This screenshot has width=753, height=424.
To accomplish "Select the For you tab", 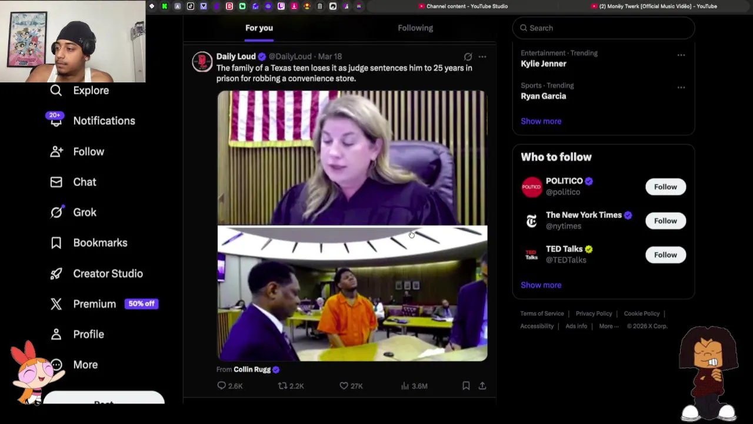I will [259, 28].
